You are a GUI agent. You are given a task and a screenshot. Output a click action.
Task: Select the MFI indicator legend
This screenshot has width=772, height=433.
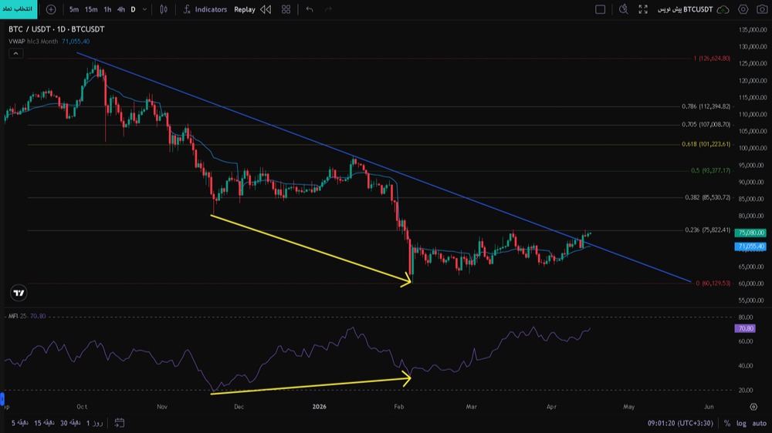coord(27,316)
